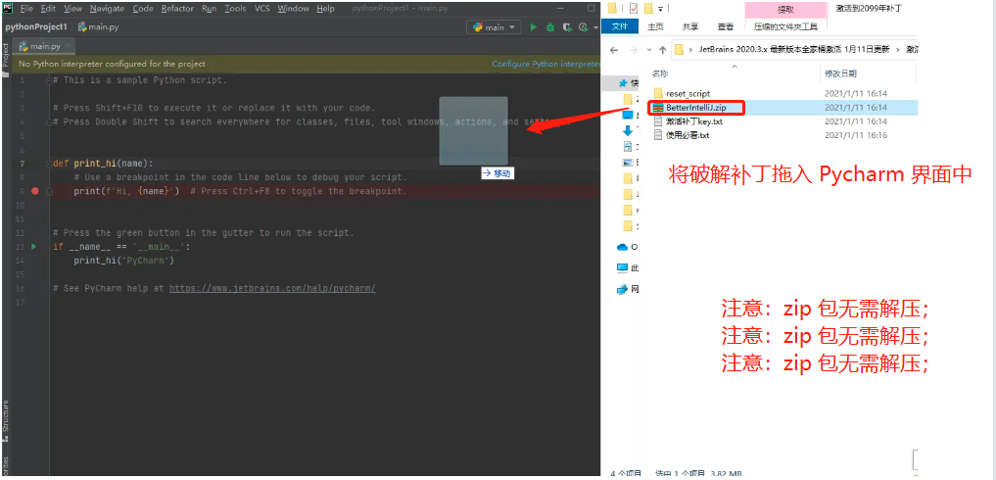996x480 pixels.
Task: Click the print_hi('PyCharm') code line
Action: point(123,261)
